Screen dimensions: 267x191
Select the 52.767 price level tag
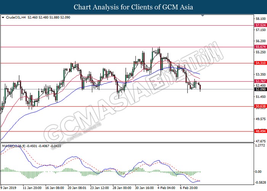pos(260,81)
